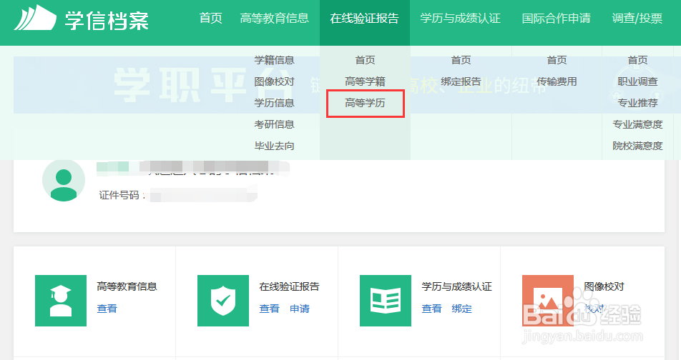The height and width of the screenshot is (360, 681).
Task: Click the picture icon for 图像校对
Action: 548,301
